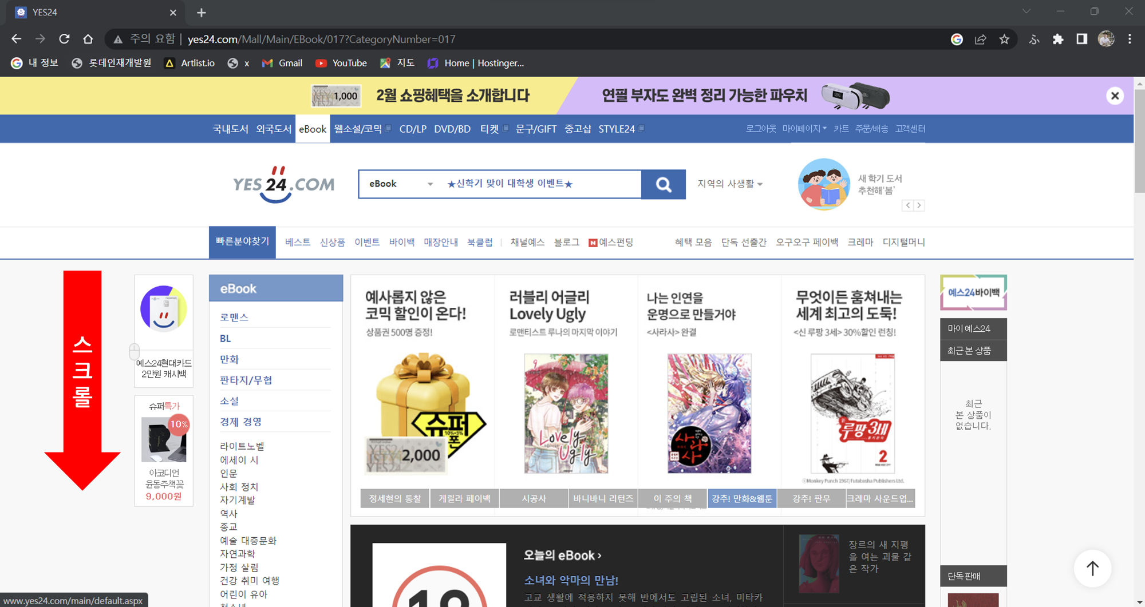The height and width of the screenshot is (607, 1145).
Task: Select 문구/GIFT top tab
Action: tap(536, 129)
